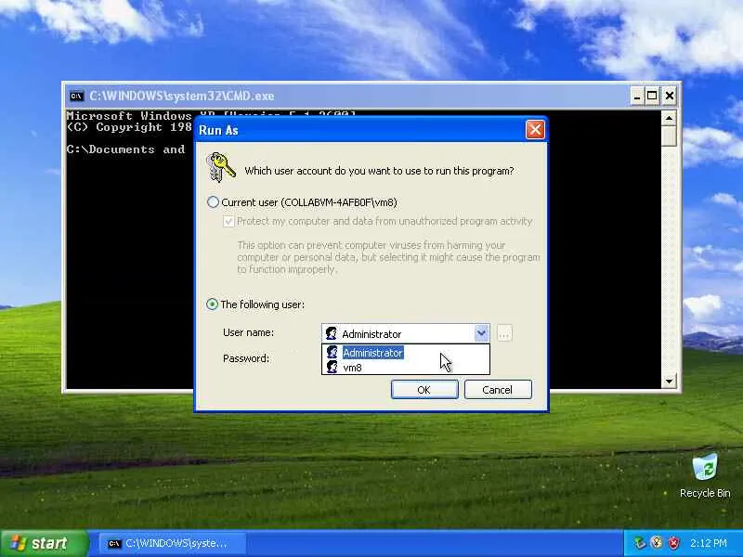Choose Administrator from the dropdown list
The image size is (743, 557).
coord(406,353)
